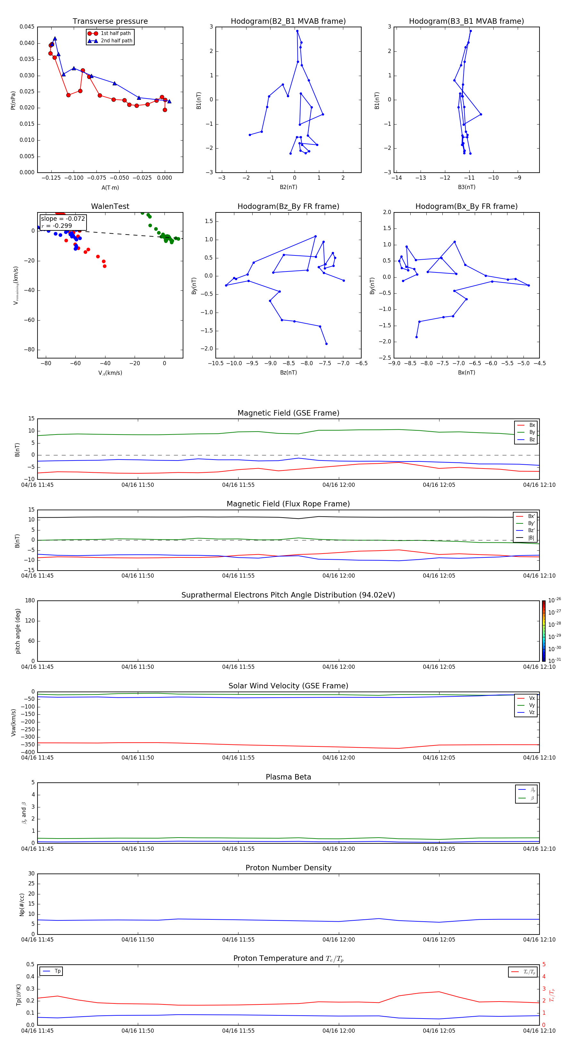Click the By' legend entry in flux rope plot
The height and width of the screenshot is (1059, 577).
point(525,524)
